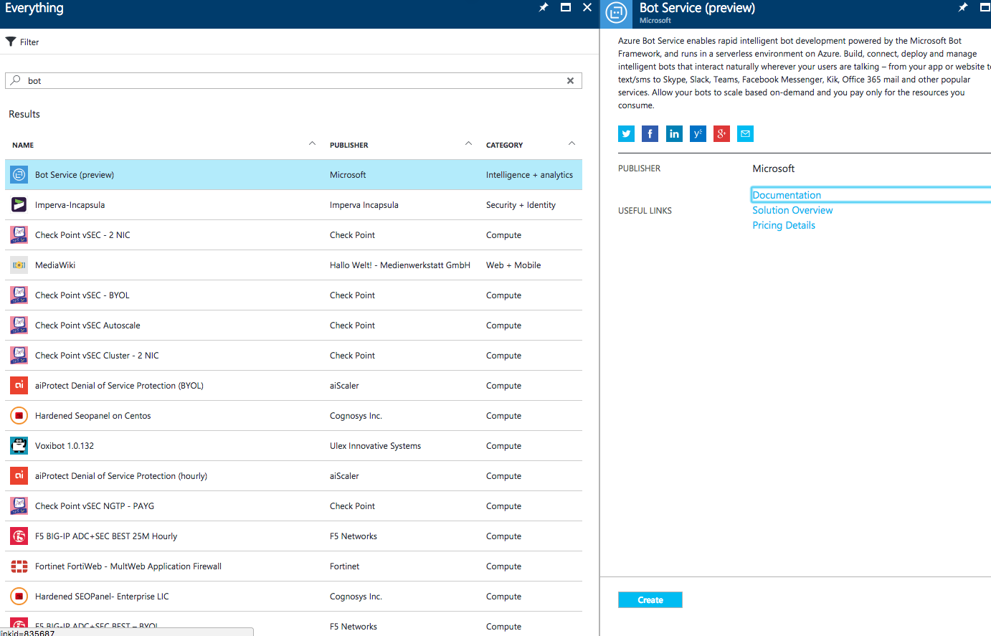Click the Twitter share icon

(x=626, y=134)
